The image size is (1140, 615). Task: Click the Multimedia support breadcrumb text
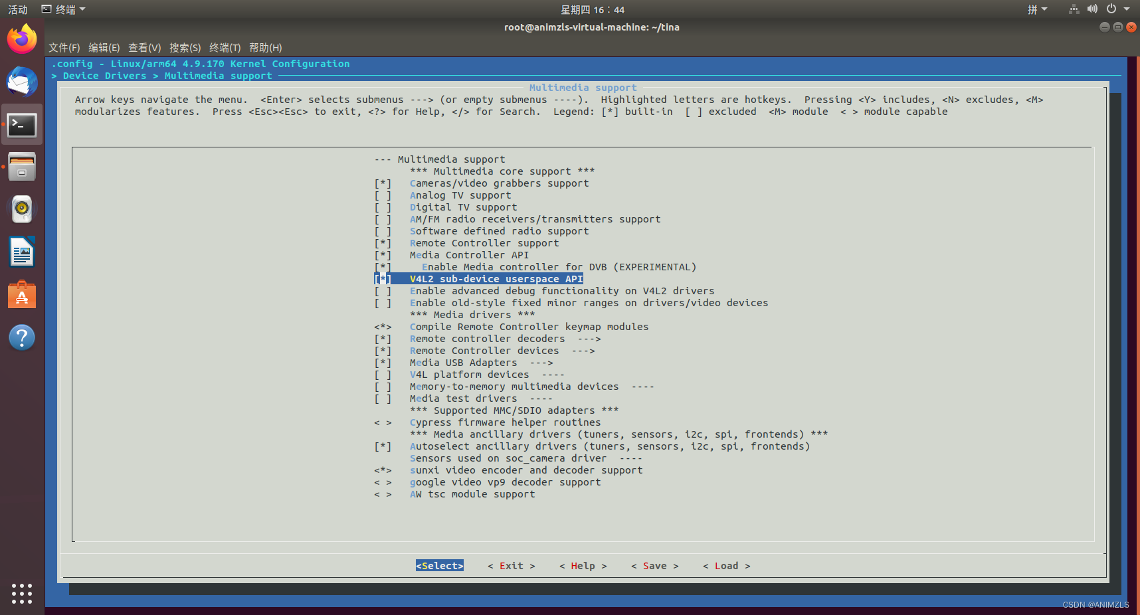pyautogui.click(x=219, y=76)
